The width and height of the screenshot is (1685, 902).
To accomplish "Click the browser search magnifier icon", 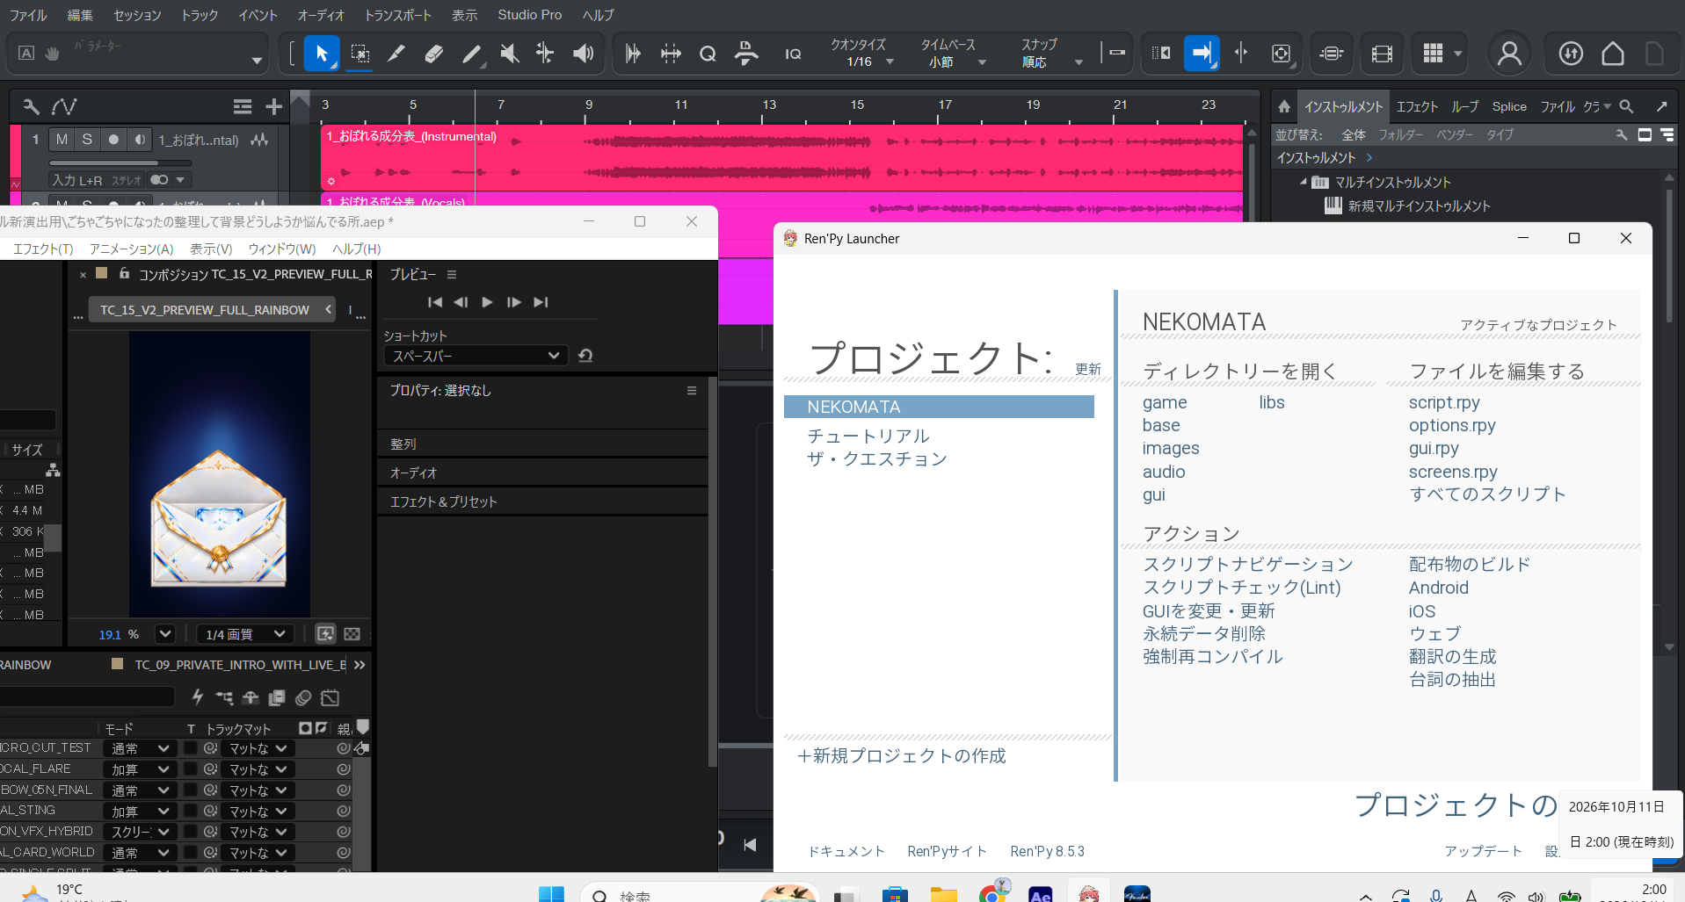I will (x=1626, y=106).
